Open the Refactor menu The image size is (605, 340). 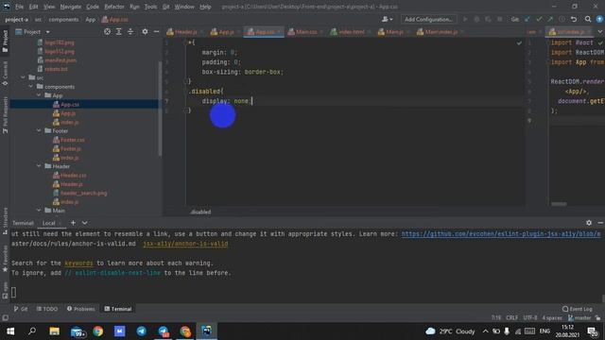click(114, 7)
